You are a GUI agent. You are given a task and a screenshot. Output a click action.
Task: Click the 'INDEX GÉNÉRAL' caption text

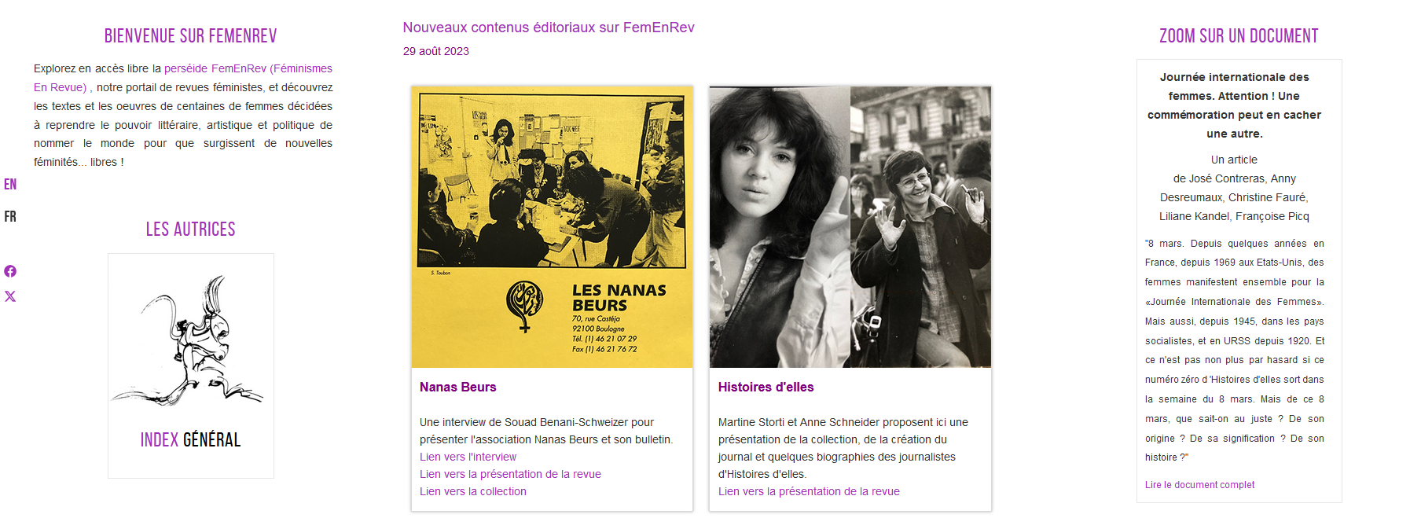[191, 439]
